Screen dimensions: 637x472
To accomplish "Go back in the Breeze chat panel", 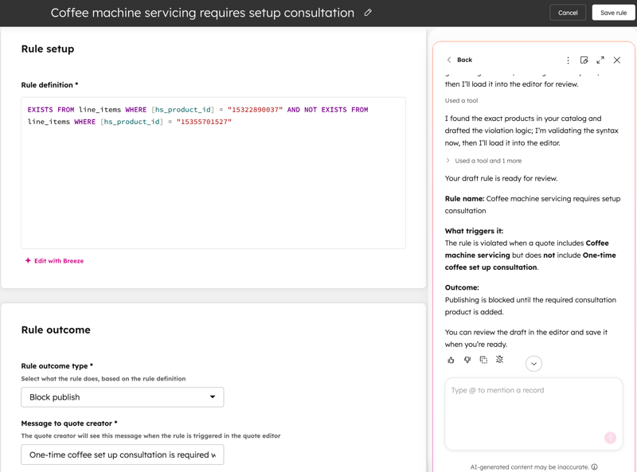I will click(459, 60).
